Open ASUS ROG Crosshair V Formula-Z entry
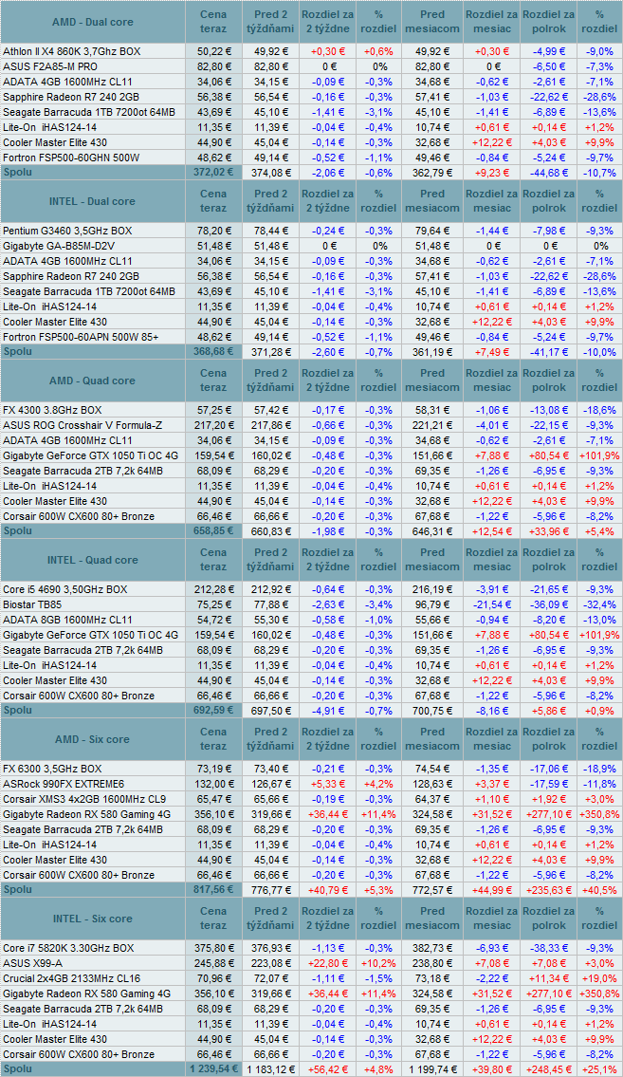623x1077 pixels. (x=83, y=425)
